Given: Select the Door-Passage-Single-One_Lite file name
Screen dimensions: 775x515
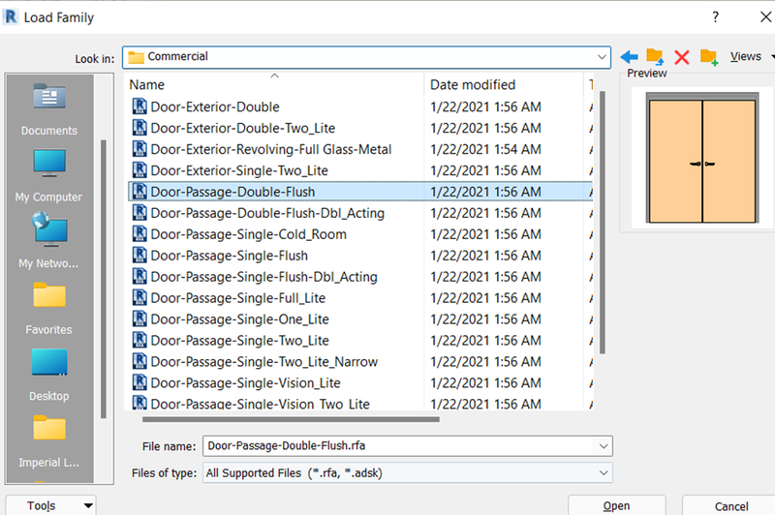Looking at the screenshot, I should [x=239, y=319].
